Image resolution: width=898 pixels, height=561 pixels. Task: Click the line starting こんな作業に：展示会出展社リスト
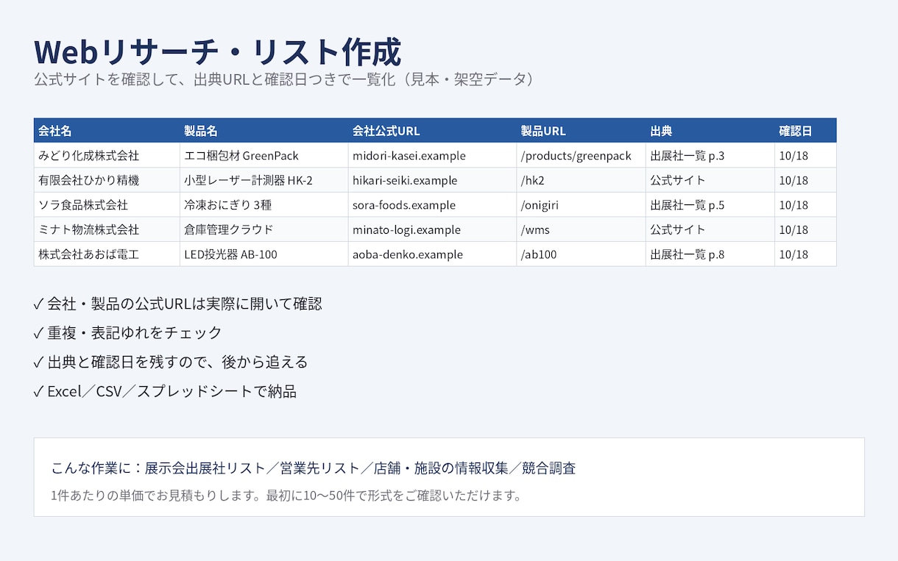click(x=314, y=468)
